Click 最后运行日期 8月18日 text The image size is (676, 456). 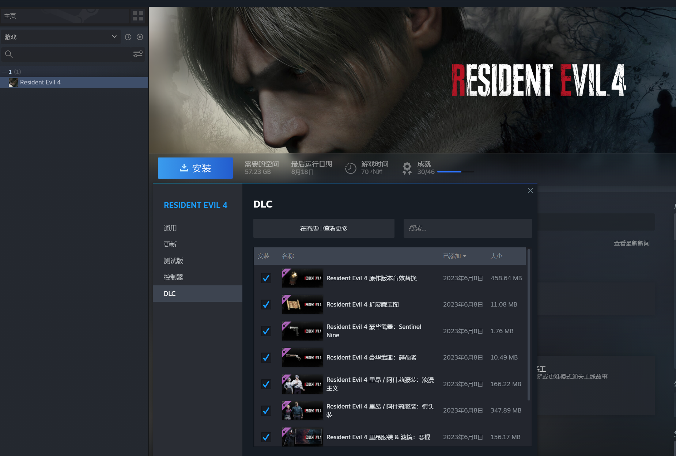coord(311,168)
